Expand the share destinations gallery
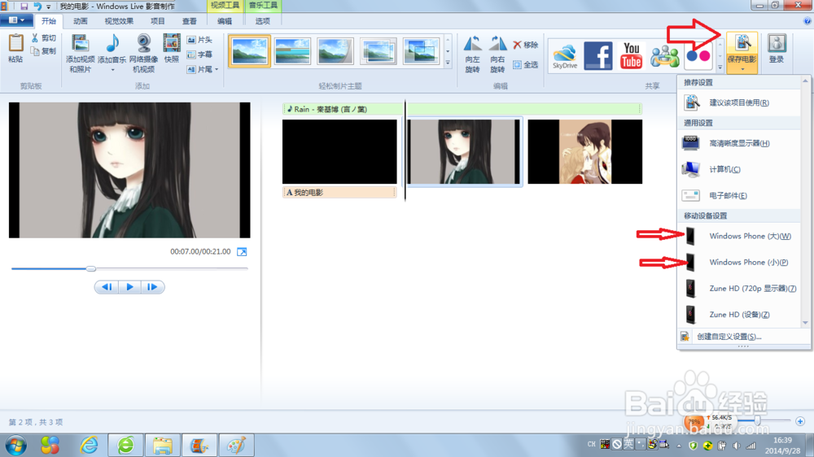 tap(720, 67)
